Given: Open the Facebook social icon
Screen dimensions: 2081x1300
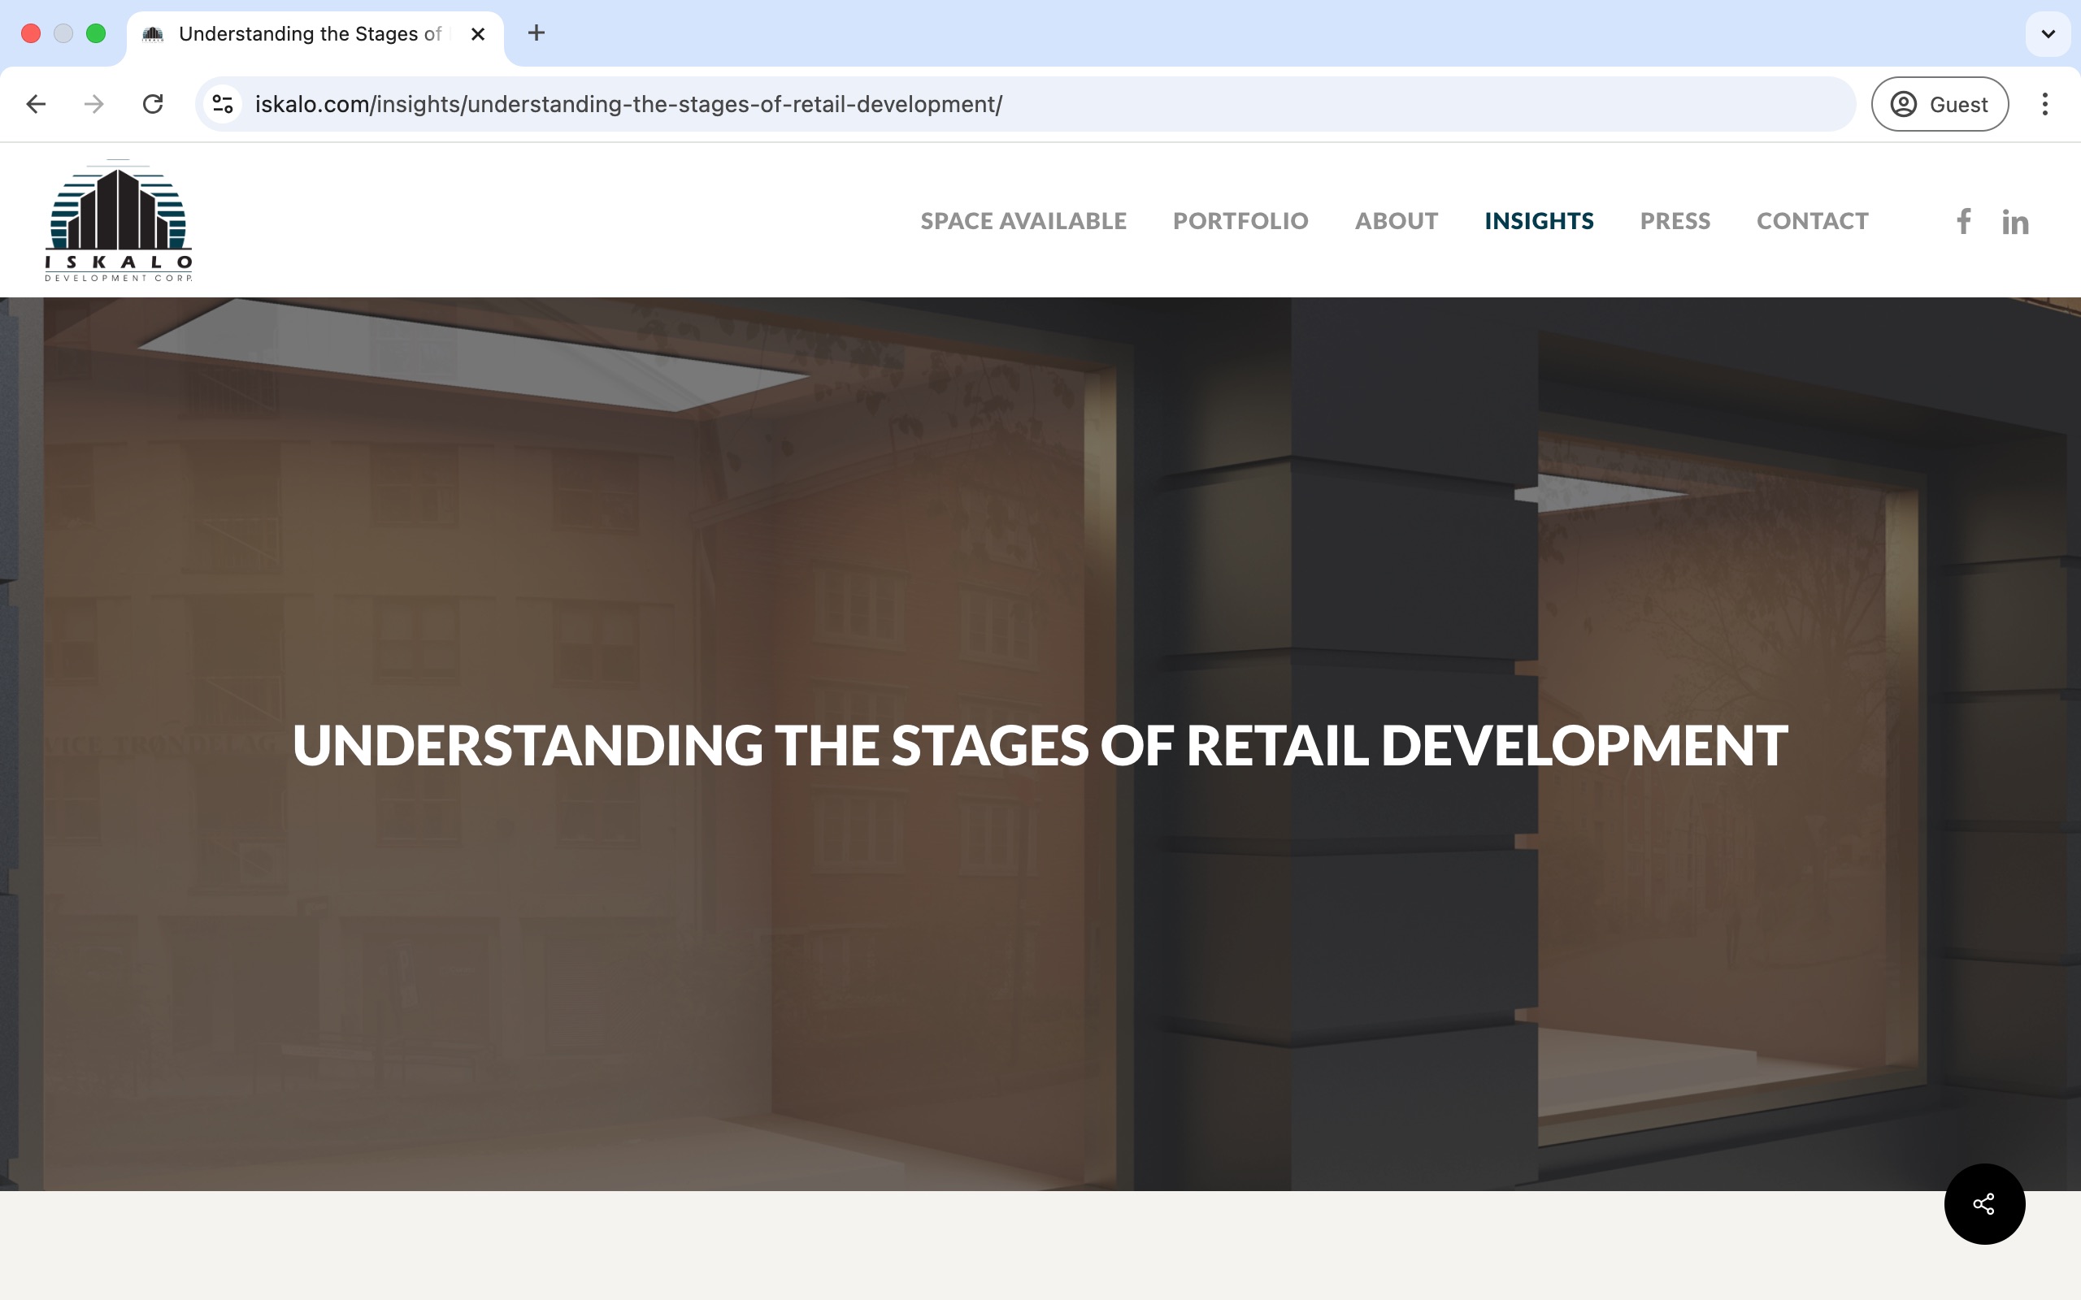Looking at the screenshot, I should (1963, 221).
